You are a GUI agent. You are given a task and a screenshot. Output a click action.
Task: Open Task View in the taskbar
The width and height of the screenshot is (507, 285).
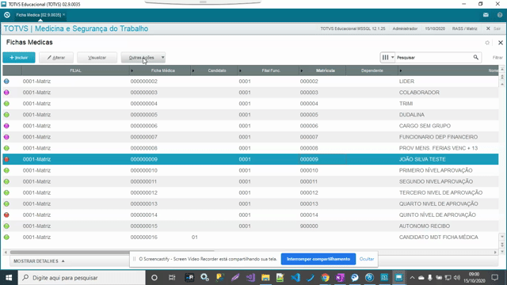(x=172, y=278)
